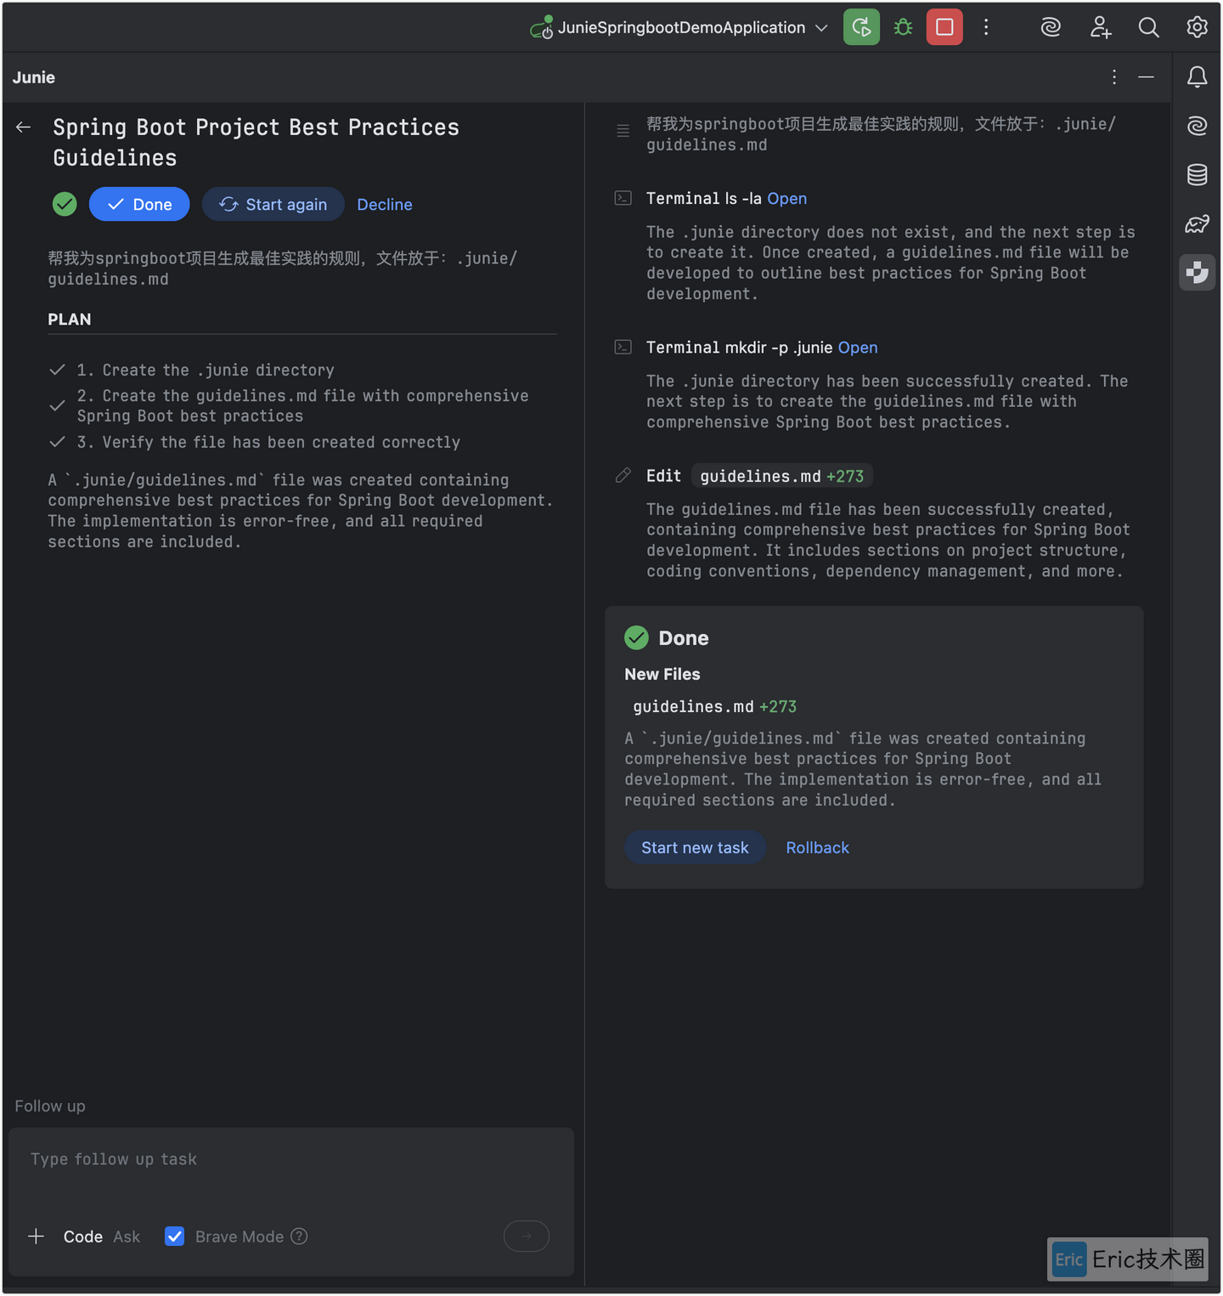Open IDE Settings
Screen dimensions: 1223x1296
[x=1197, y=26]
